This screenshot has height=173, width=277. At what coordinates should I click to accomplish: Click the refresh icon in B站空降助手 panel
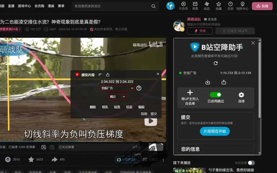(x=216, y=63)
